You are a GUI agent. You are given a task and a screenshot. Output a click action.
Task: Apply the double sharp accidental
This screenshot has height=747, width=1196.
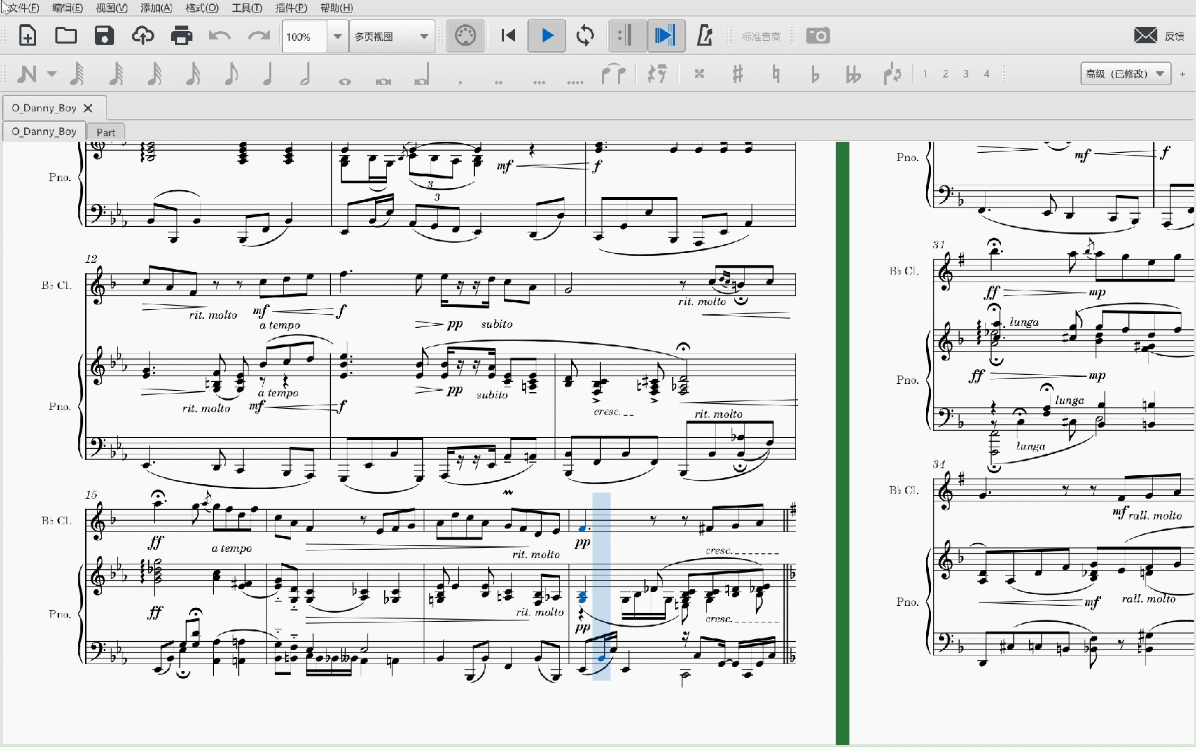coord(699,74)
